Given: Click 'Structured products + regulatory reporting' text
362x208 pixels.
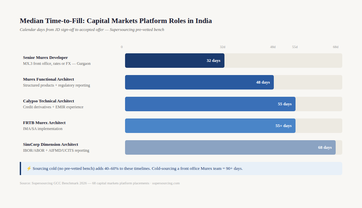Looking at the screenshot, I should (x=57, y=85).
